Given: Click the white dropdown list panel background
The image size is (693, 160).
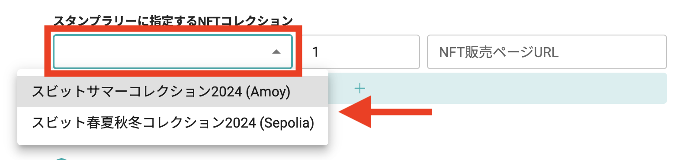Looking at the screenshot, I should coord(173,141).
